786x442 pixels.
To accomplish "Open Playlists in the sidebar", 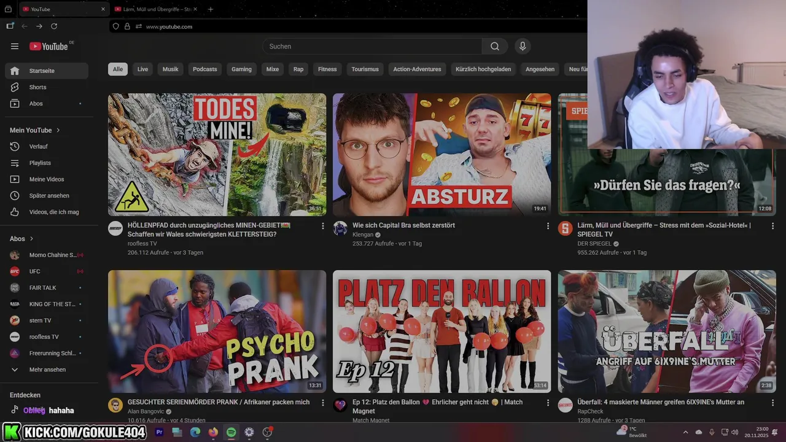I will 47,163.
